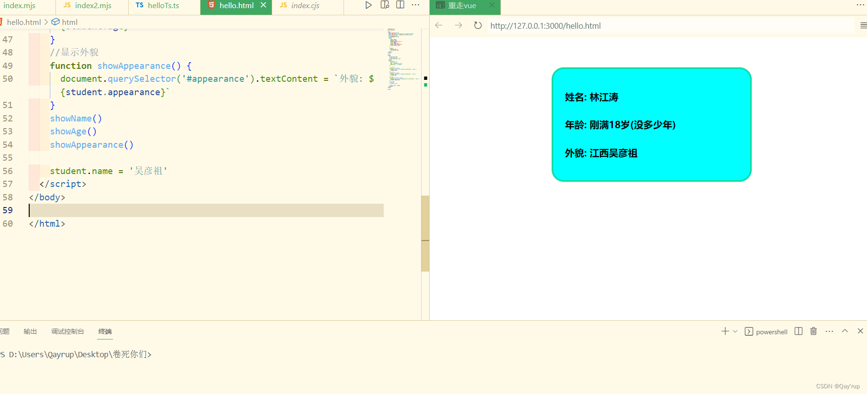Close the hello.html tab

pos(263,5)
